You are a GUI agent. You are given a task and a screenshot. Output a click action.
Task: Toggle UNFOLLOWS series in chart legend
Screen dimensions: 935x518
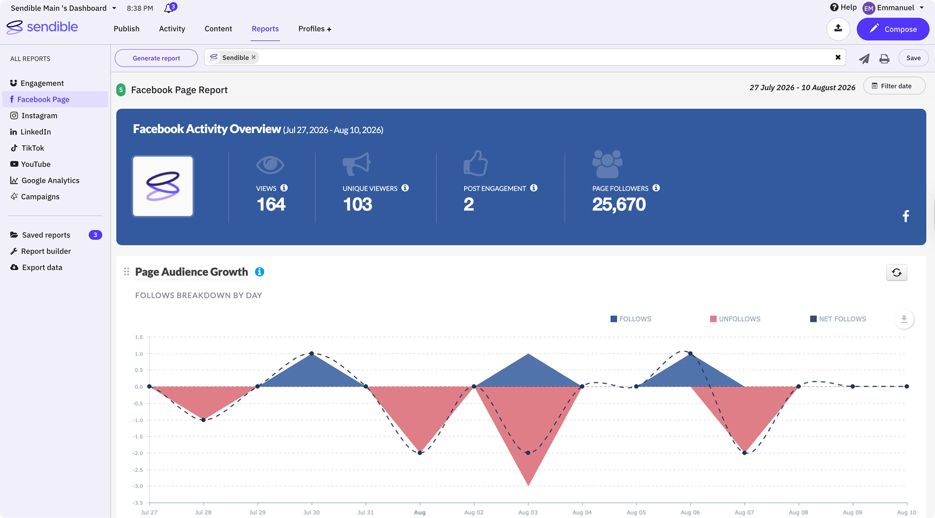tap(735, 319)
